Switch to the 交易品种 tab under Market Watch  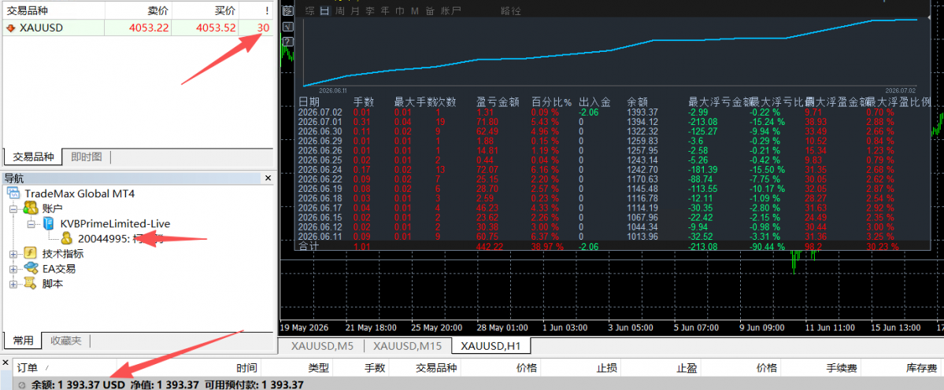32,157
